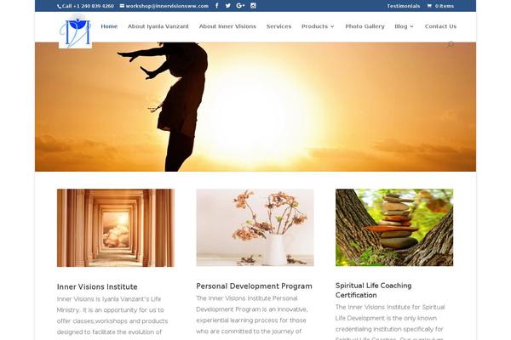511x340 pixels.
Task: Click the Personal Development Program heading
Action: pyautogui.click(x=254, y=286)
